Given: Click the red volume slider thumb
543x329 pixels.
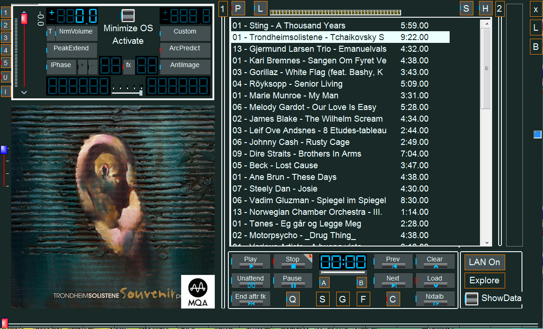Looking at the screenshot, I should 24,18.
